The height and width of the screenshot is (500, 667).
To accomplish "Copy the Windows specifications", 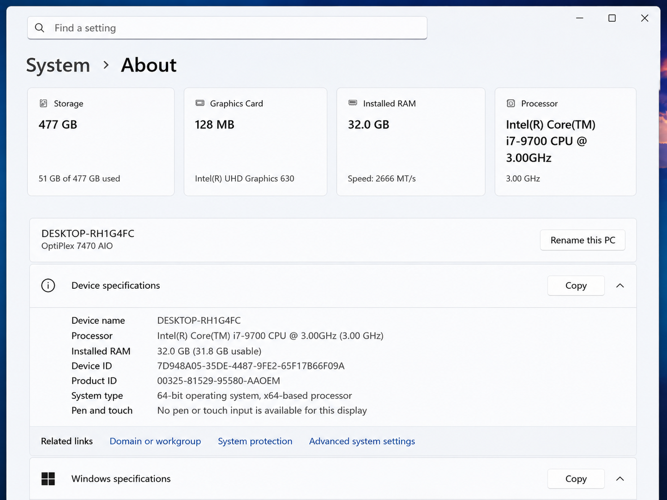I will click(x=576, y=479).
